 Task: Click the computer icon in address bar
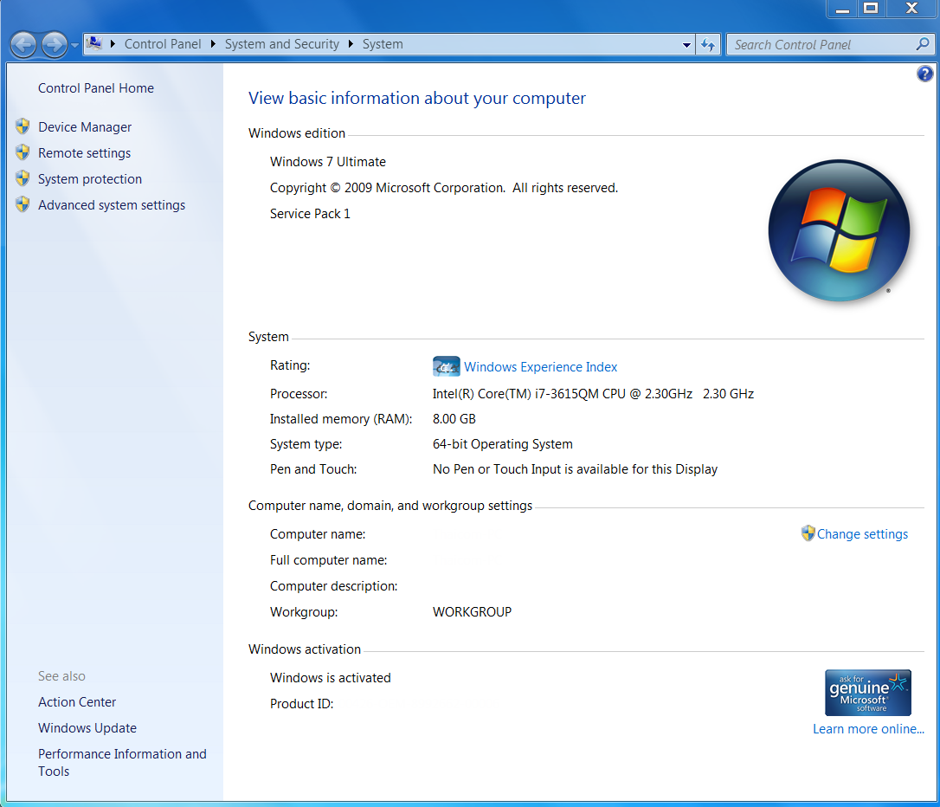click(94, 44)
